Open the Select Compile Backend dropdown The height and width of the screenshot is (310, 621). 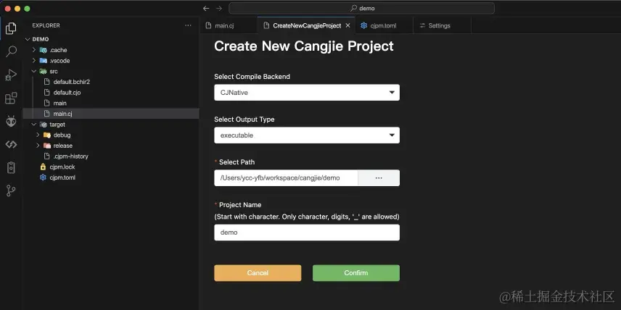pos(307,93)
